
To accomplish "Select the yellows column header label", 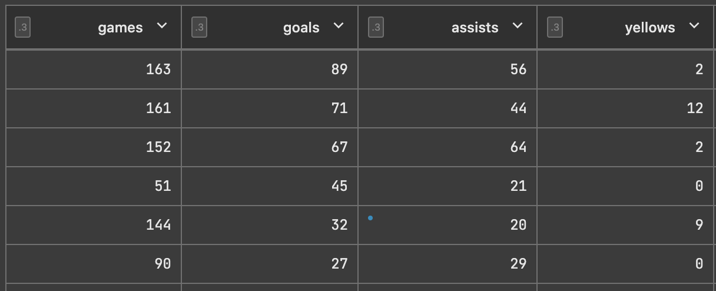I will pyautogui.click(x=650, y=28).
